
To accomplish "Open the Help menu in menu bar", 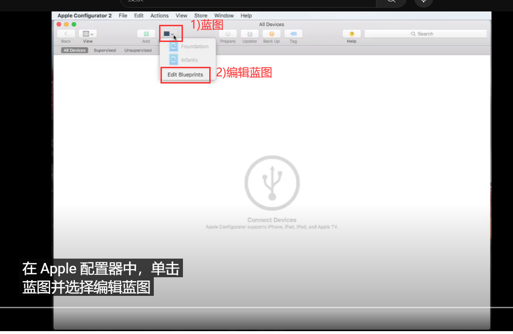I will coord(246,16).
